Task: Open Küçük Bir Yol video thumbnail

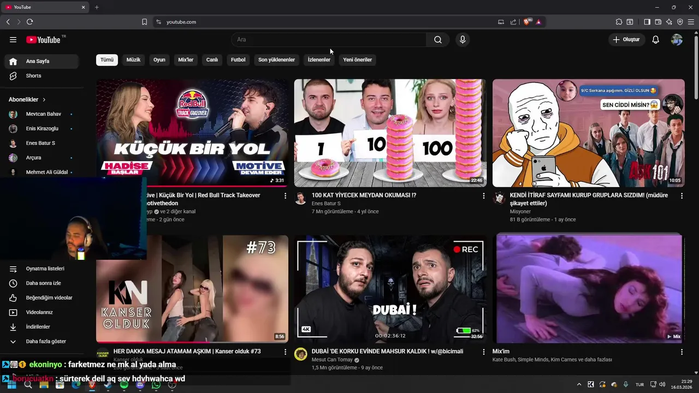Action: (192, 133)
